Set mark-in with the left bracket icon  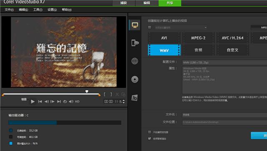[x=105, y=94]
